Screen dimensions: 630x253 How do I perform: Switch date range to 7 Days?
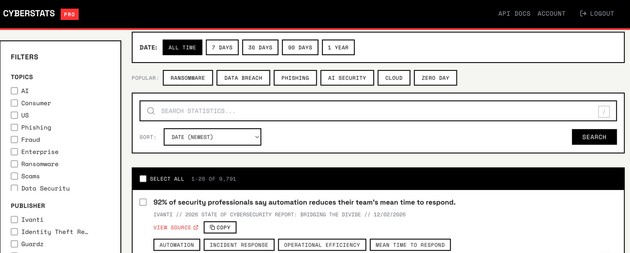(x=222, y=47)
